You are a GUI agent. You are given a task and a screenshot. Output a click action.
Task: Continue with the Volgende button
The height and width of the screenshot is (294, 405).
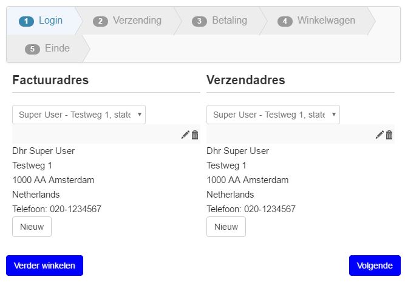click(375, 266)
